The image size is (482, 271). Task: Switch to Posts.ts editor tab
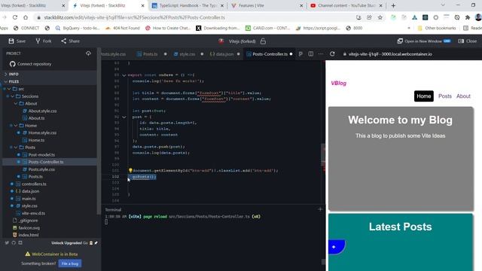pyautogui.click(x=150, y=54)
